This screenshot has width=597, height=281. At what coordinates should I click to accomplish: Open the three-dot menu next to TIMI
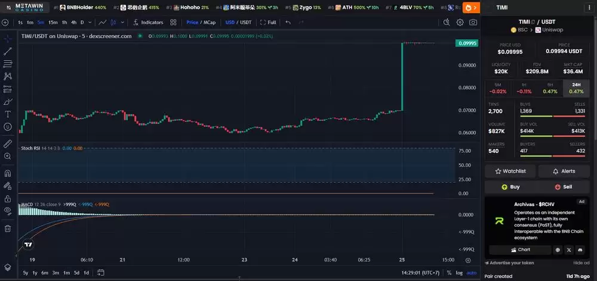589,7
